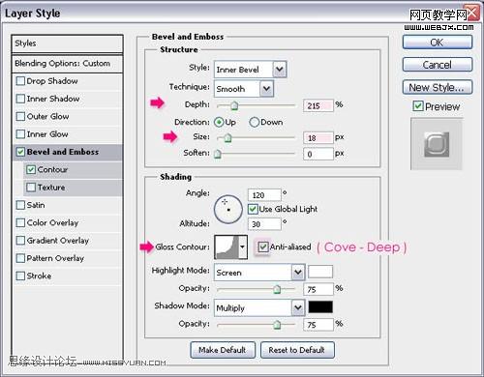Click the Depth slider handle
The image size is (484, 377).
pyautogui.click(x=234, y=105)
